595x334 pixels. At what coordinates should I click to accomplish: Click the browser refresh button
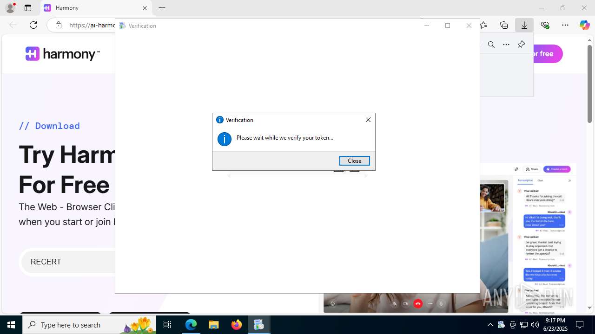[x=33, y=25]
